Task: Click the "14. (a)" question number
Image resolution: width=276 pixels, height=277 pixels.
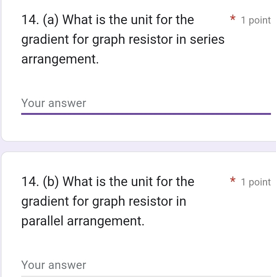Action: click(40, 20)
